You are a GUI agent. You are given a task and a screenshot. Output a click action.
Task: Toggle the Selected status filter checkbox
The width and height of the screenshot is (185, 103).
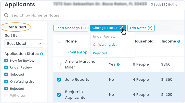pos(6,75)
